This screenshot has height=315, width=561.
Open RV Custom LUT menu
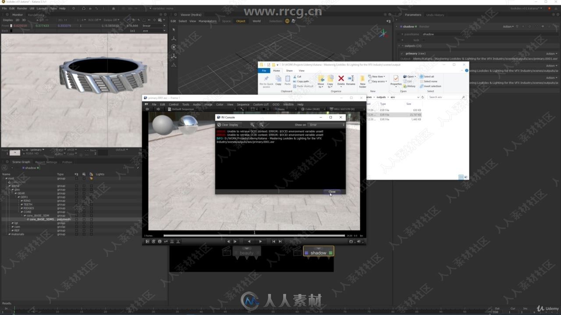[x=261, y=105]
